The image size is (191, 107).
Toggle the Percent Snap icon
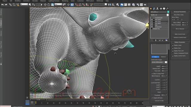pyautogui.click(x=84, y=5)
